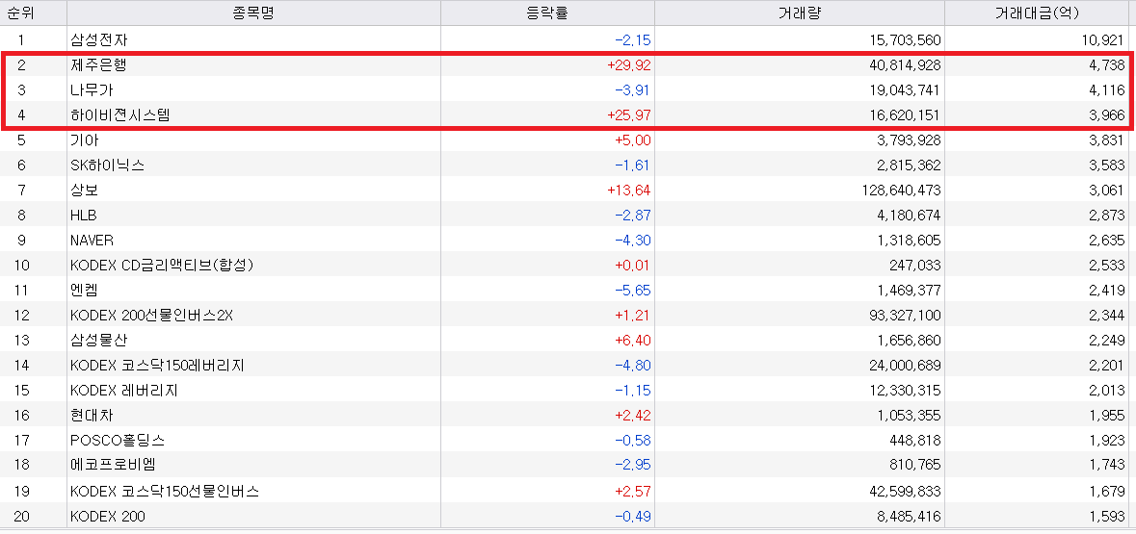
Task: Sort by the 등락률 column header
Action: (547, 13)
